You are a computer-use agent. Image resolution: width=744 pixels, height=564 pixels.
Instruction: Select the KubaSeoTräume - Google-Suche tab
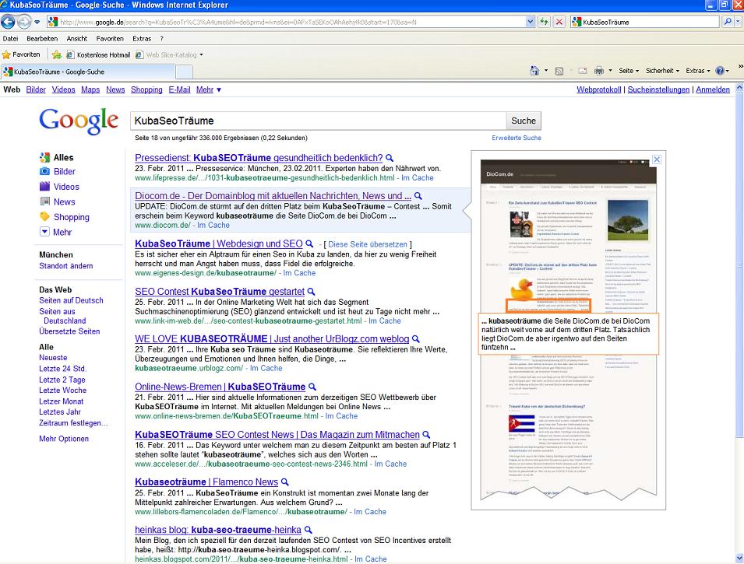coord(88,72)
